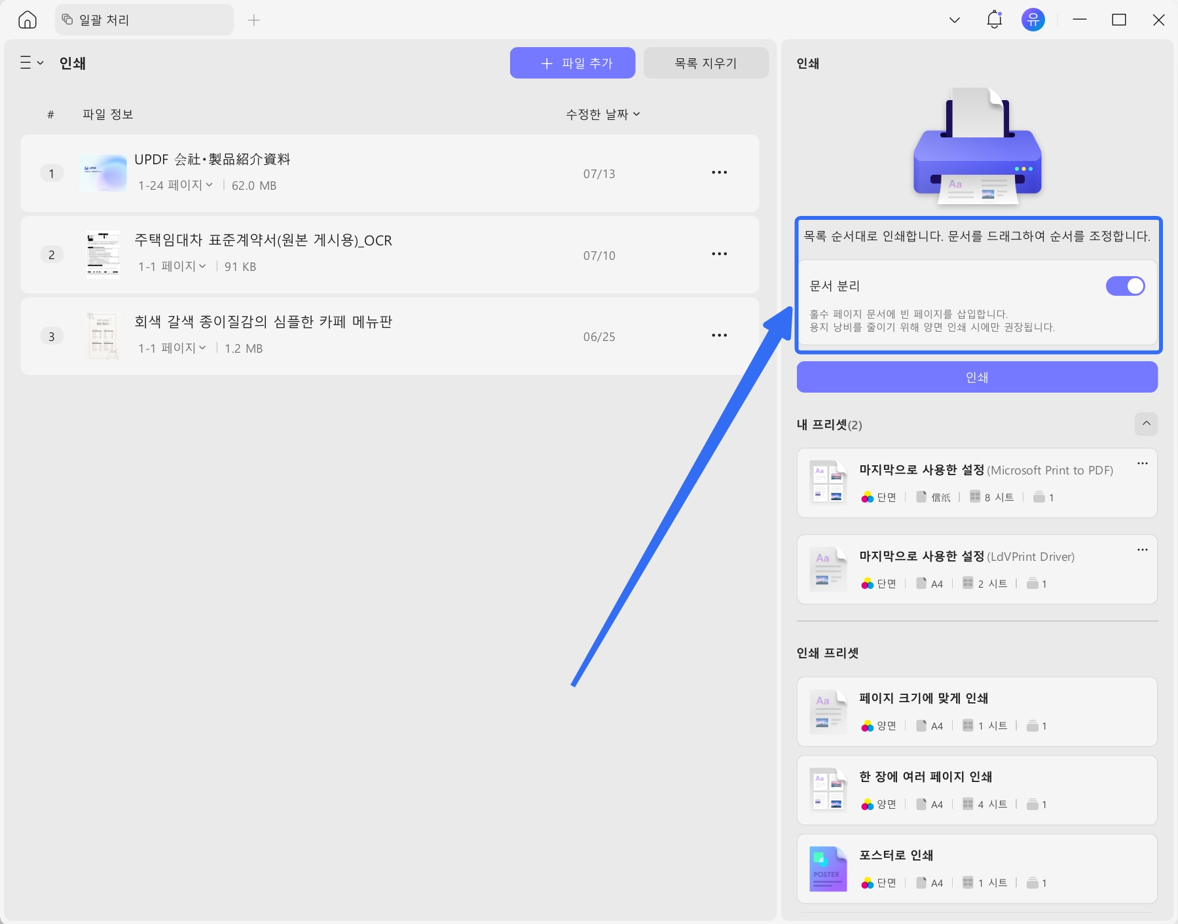This screenshot has height=924, width=1178.
Task: Click 카페 메뉴판 file thumbnail
Action: tap(103, 336)
